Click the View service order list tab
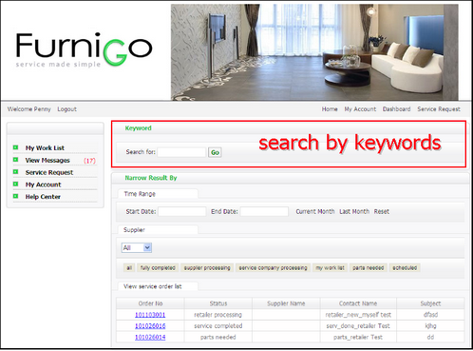The height and width of the screenshot is (351, 473). (x=158, y=286)
